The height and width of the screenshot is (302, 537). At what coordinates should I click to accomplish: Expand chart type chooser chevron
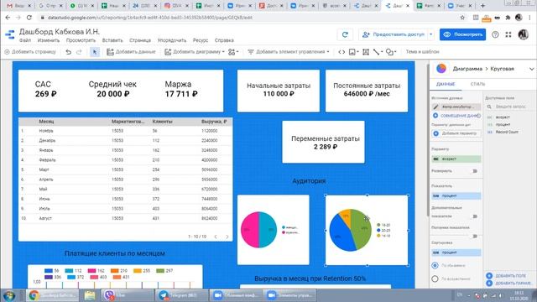click(531, 69)
